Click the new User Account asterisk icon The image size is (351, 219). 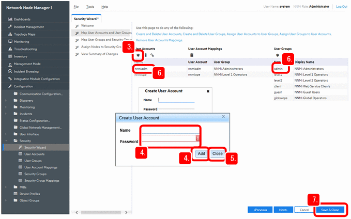(138, 55)
